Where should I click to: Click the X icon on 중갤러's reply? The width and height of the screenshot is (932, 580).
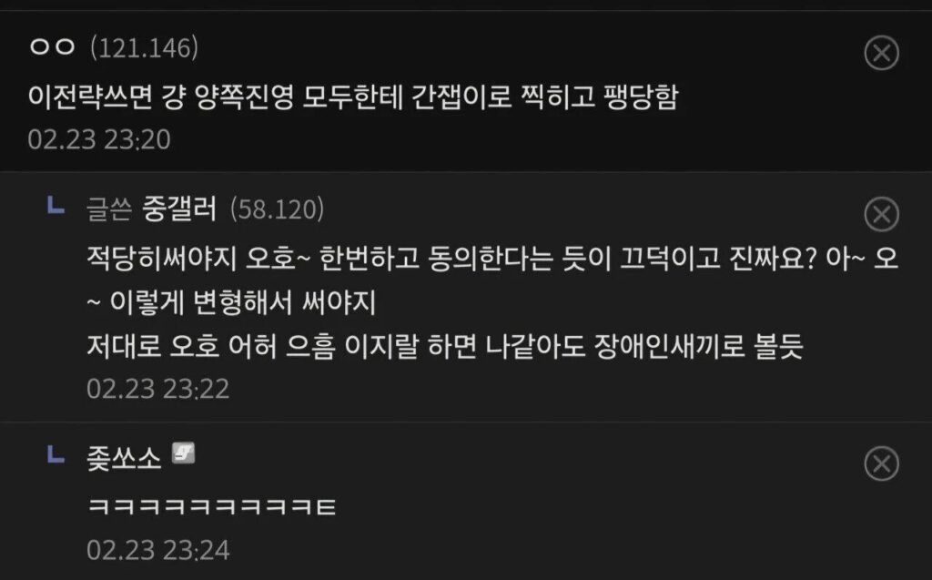pos(881,214)
